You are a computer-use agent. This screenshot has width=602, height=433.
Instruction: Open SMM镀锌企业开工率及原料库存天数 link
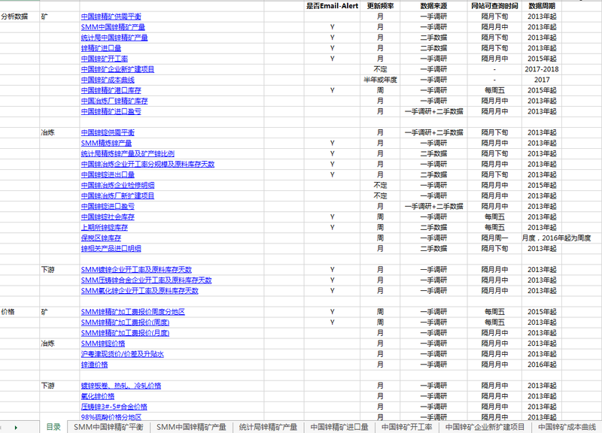click(136, 270)
